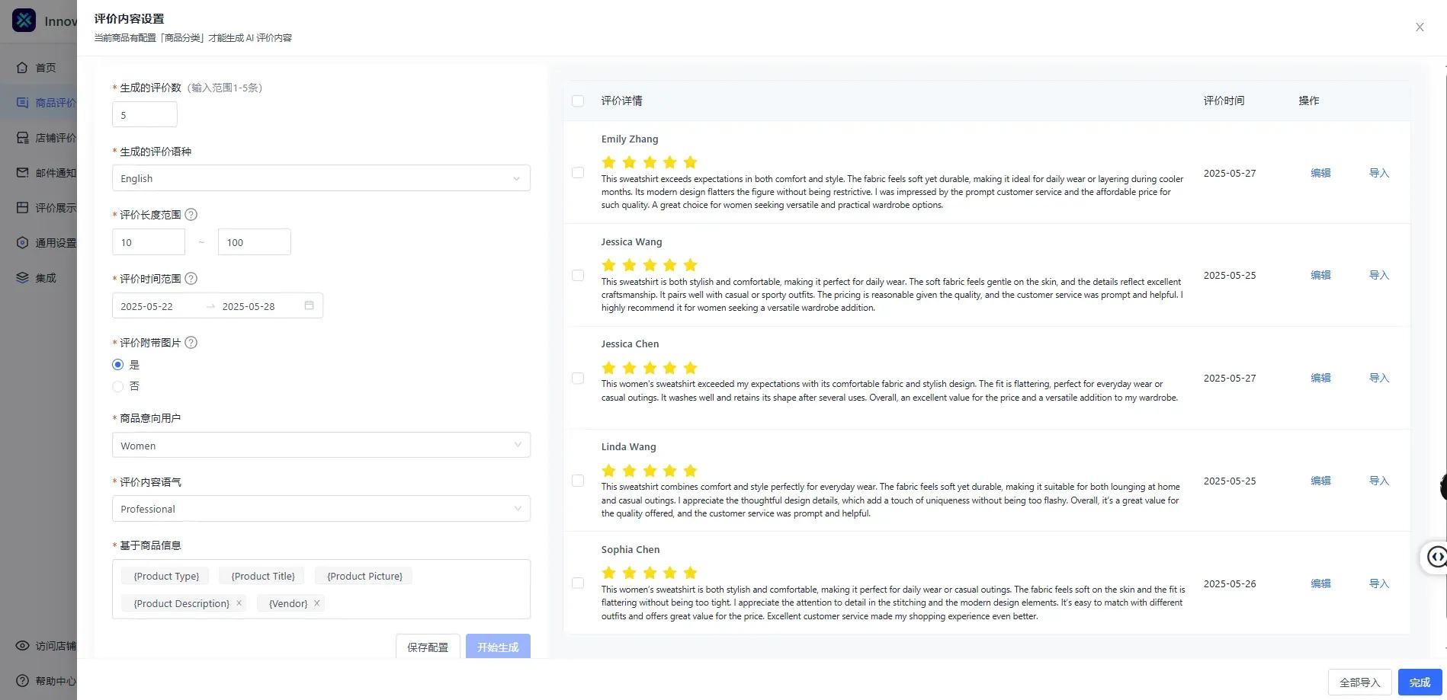Click 导入 for Sophia Chen's review

pyautogui.click(x=1379, y=583)
